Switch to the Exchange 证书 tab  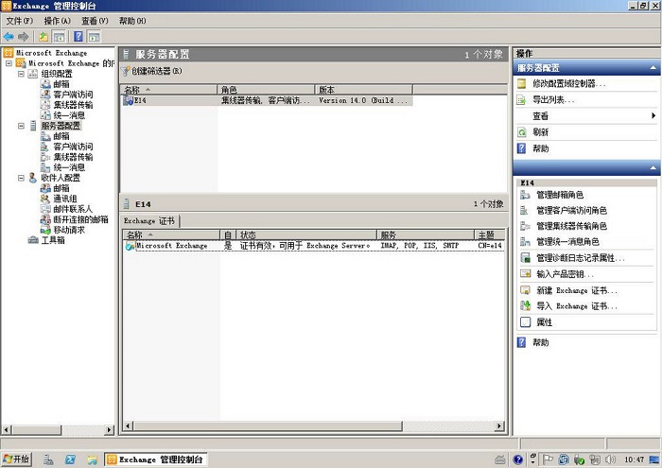[148, 221]
